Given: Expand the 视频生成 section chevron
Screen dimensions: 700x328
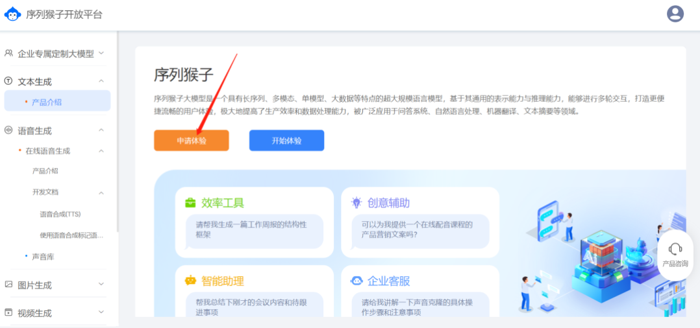Looking at the screenshot, I should click(101, 312).
